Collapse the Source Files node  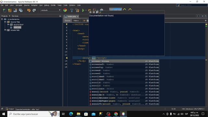5,22
